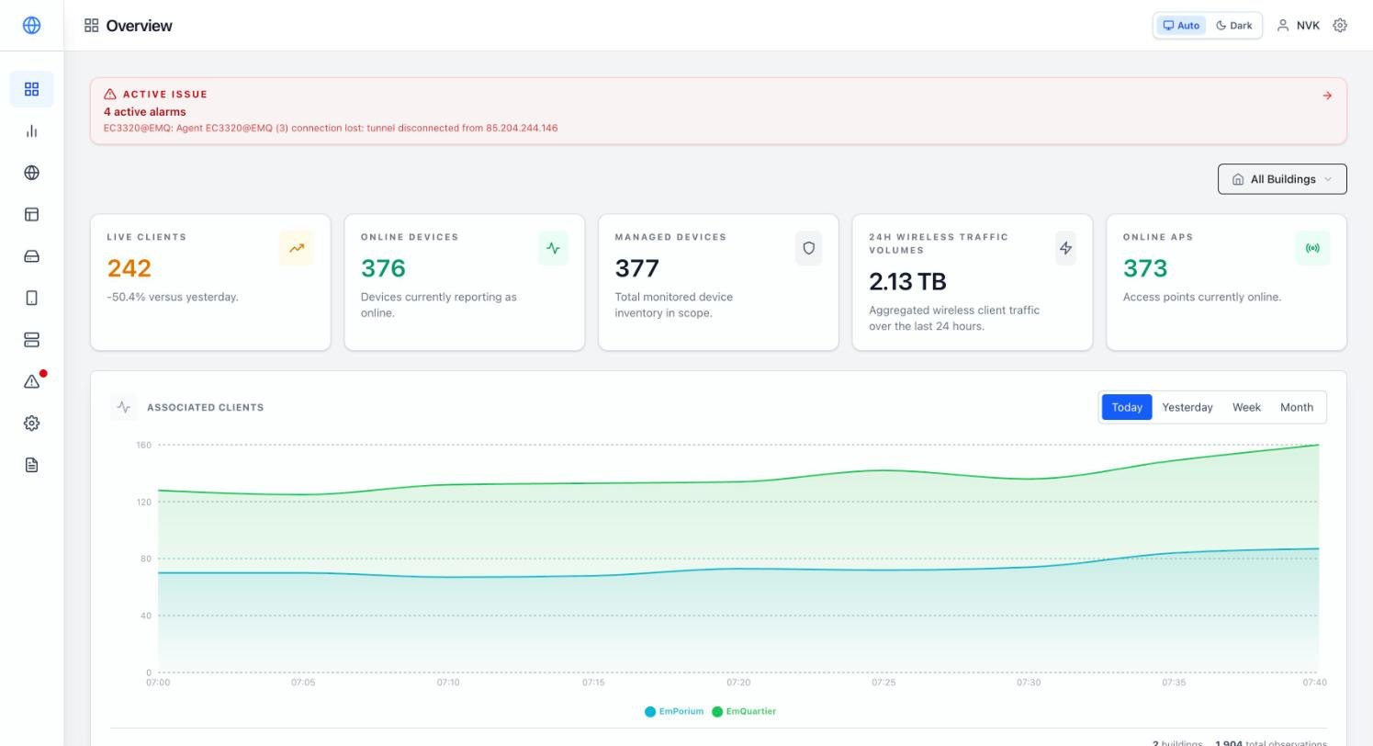Open the server rack sidebar icon

pyautogui.click(x=31, y=340)
